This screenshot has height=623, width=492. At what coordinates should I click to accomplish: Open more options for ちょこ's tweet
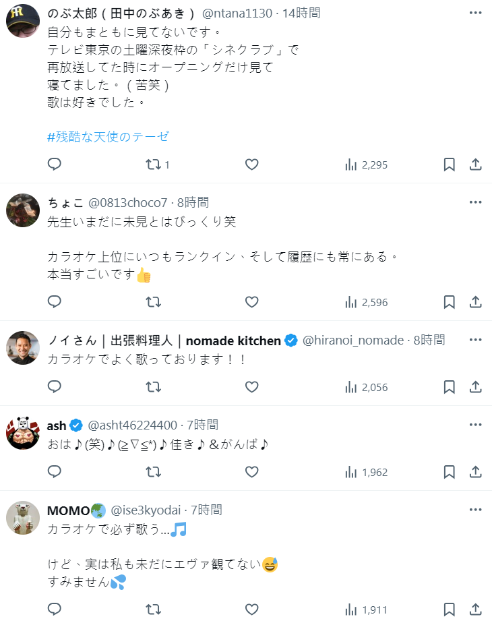475,202
